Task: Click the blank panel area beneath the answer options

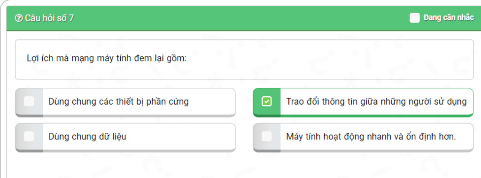Action: tap(242, 165)
